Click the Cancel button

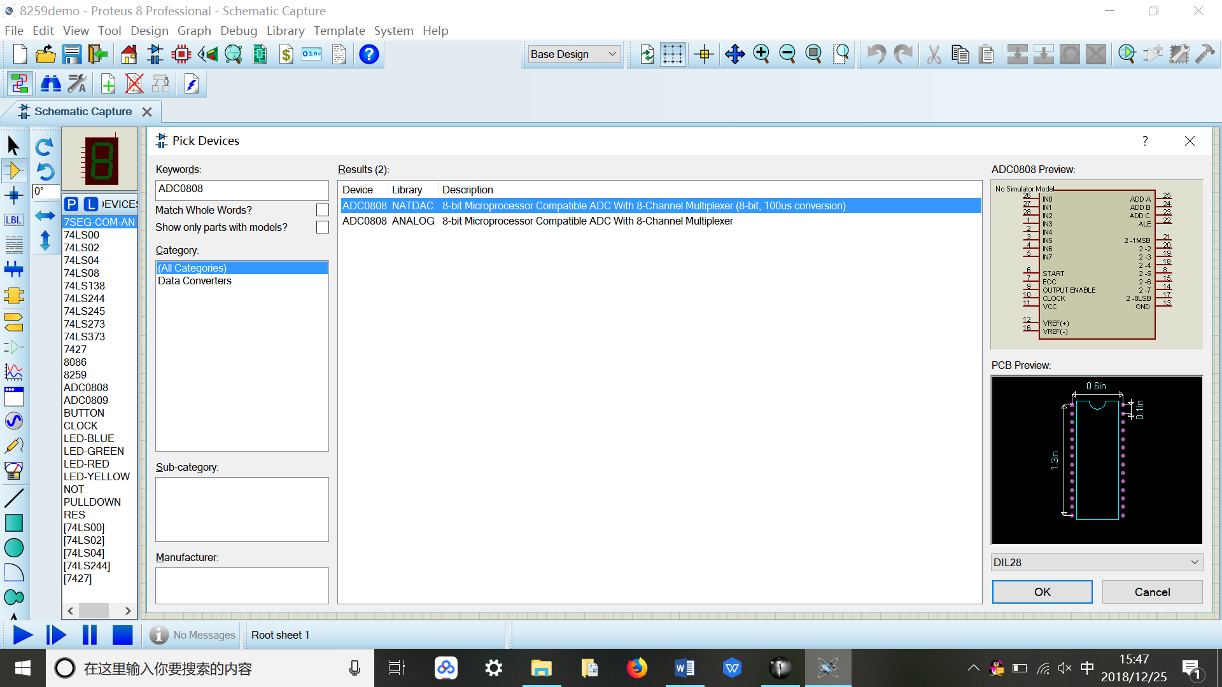click(1152, 592)
